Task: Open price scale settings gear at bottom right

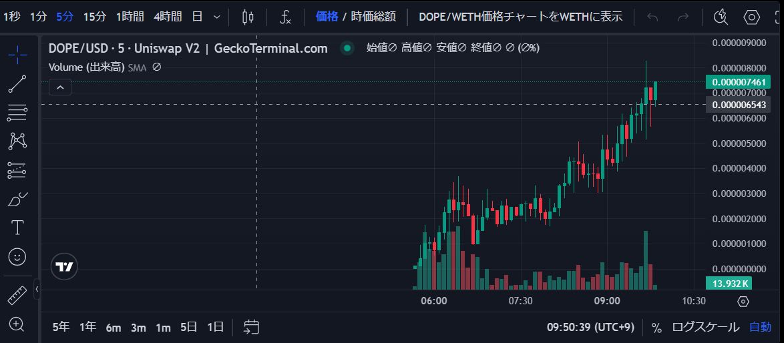Action: 743,302
